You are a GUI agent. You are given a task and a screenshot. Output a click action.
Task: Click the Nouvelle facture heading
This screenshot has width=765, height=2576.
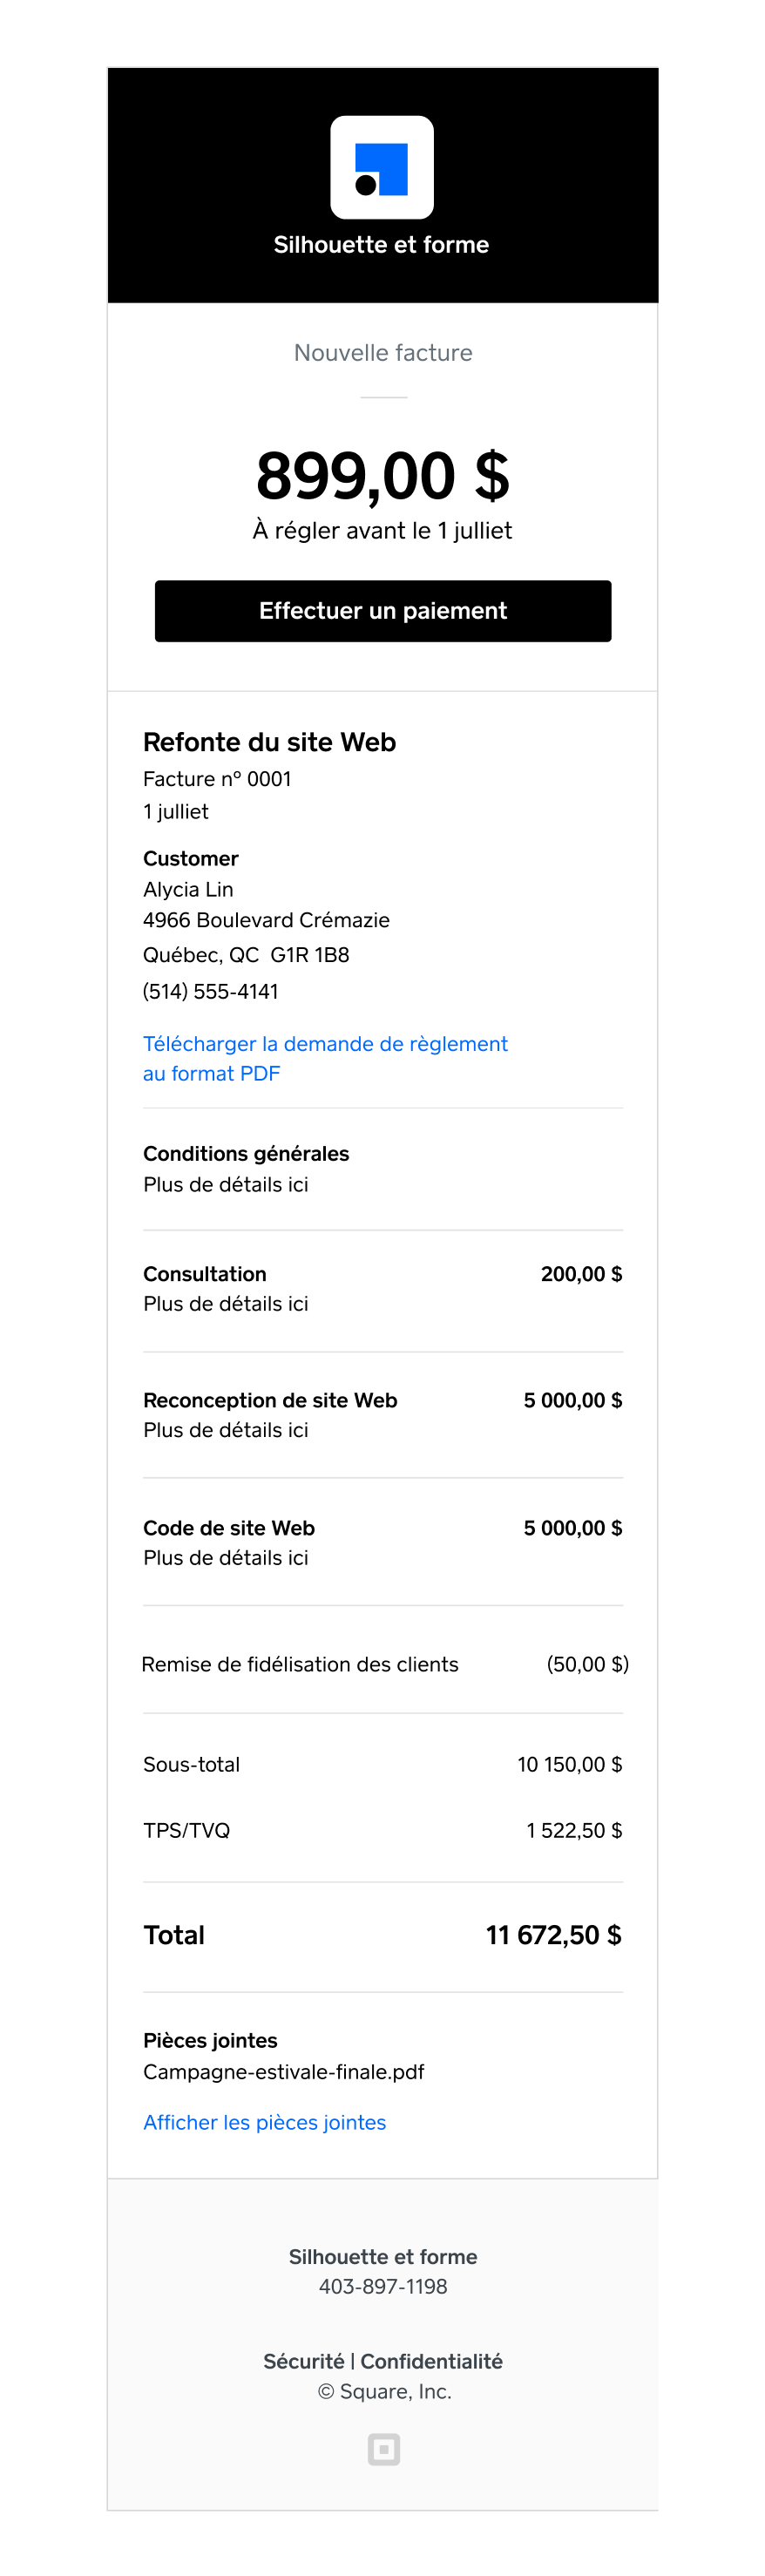click(382, 352)
